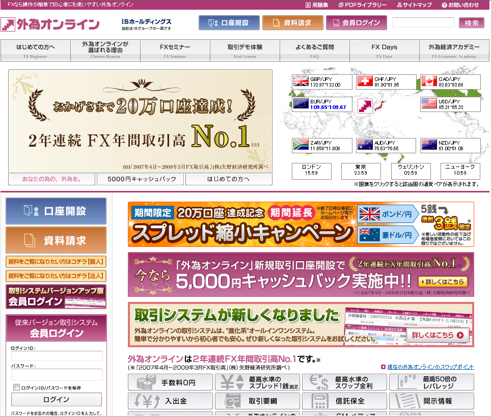Screen dimensions: 491x417
Task: Click the Australia flag for AUD/JPY
Action: (365, 145)
